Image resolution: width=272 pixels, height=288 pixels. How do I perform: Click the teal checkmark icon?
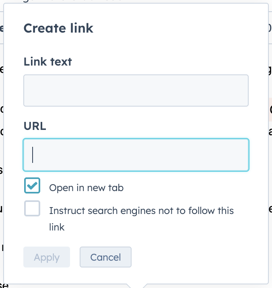[32, 185]
